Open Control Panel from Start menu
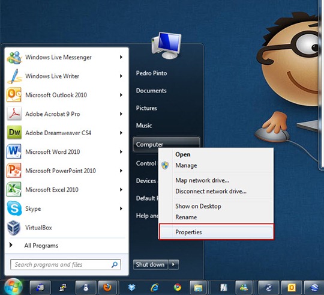Image resolution: width=324 pixels, height=295 pixels. pos(146,163)
